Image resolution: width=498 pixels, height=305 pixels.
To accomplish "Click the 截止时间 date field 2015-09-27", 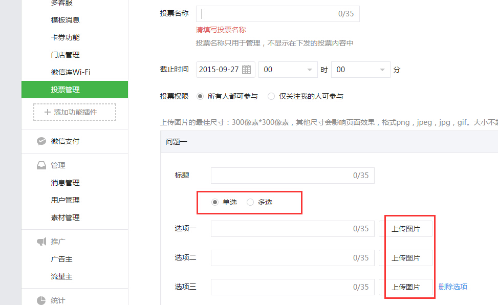I will (226, 70).
